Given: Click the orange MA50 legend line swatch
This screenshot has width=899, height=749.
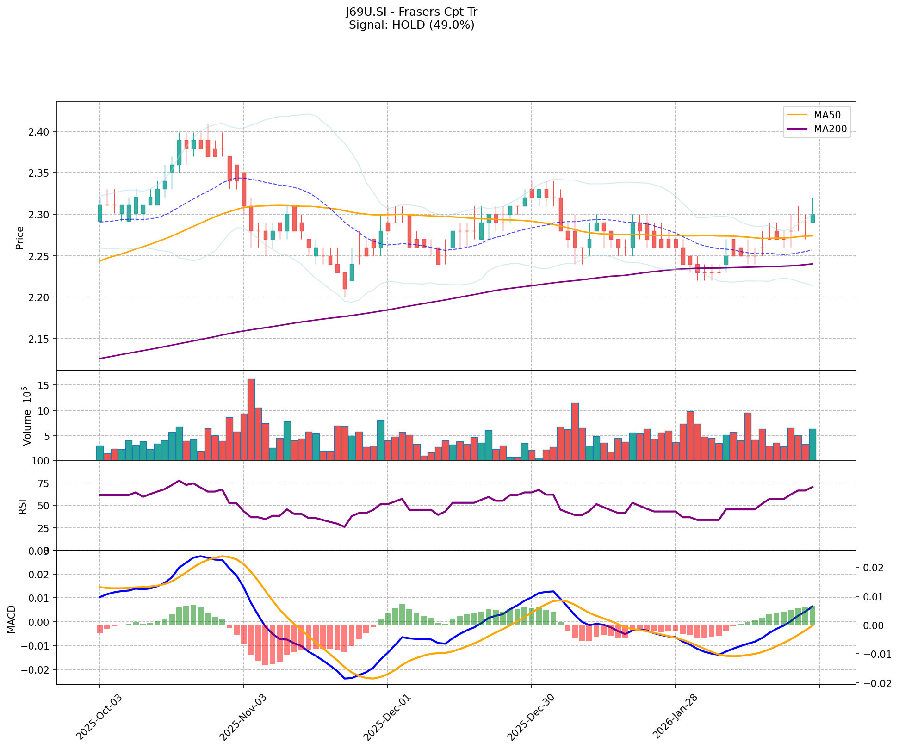Looking at the screenshot, I should click(x=797, y=115).
